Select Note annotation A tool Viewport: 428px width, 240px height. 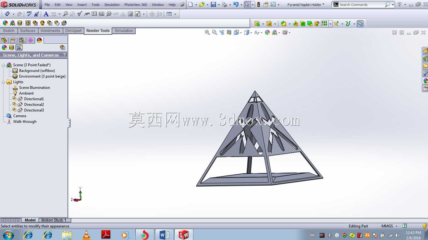pos(46,14)
